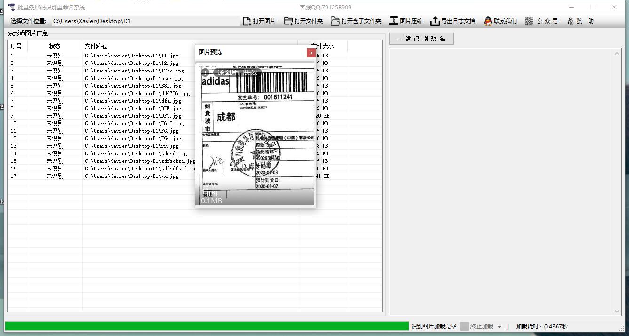Click the 公众号 QR code icon

point(529,21)
